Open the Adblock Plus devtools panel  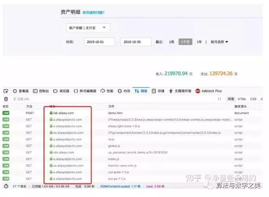click(209, 91)
